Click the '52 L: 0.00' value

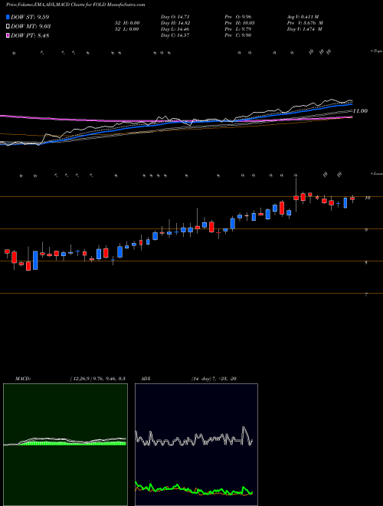point(126,29)
